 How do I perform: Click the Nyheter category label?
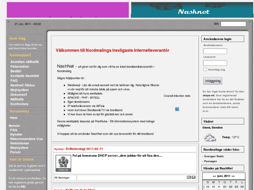click(x=59, y=149)
